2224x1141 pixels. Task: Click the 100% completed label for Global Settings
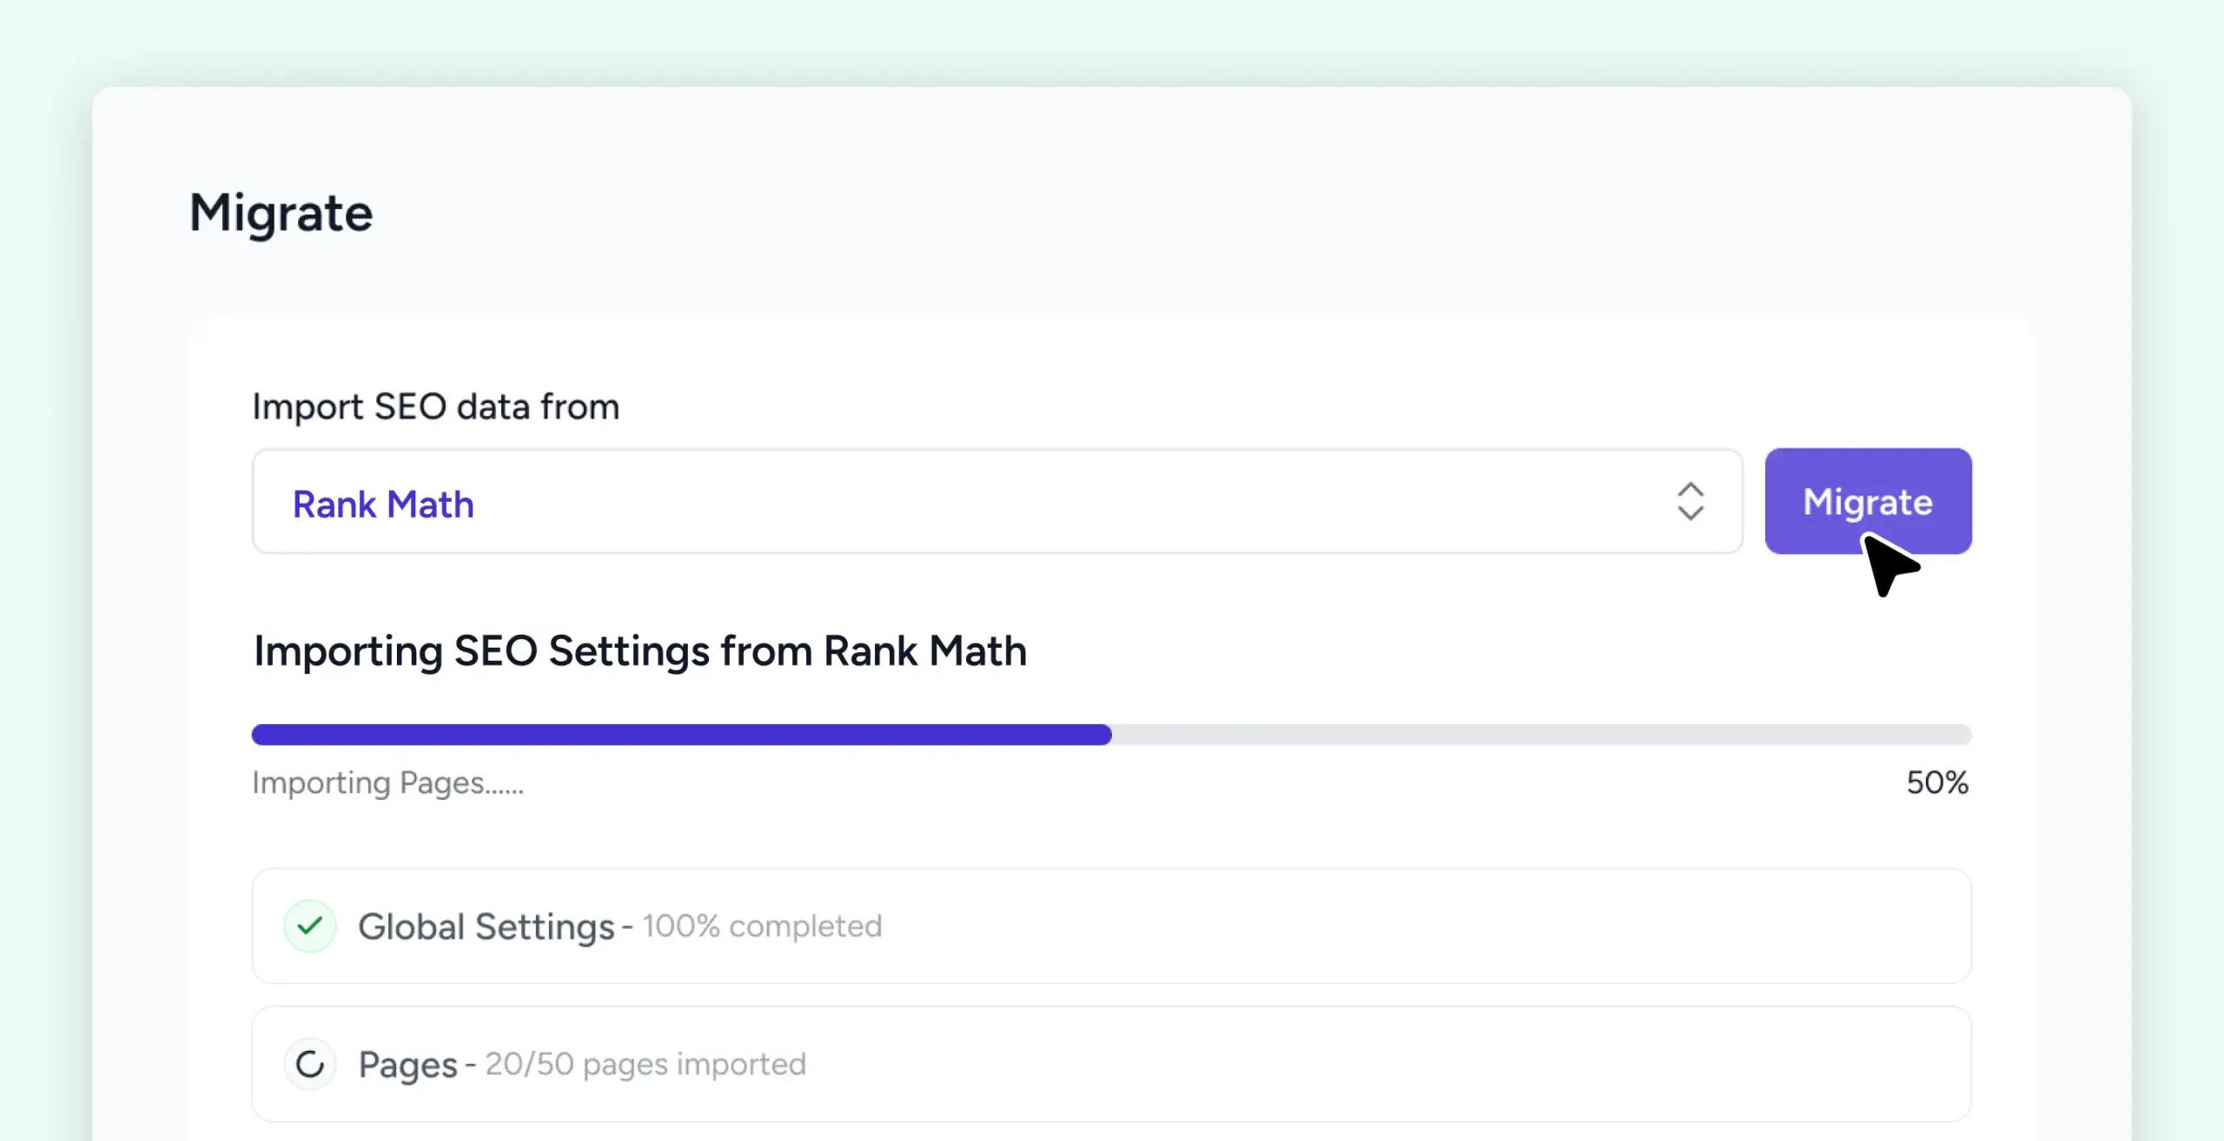761,927
